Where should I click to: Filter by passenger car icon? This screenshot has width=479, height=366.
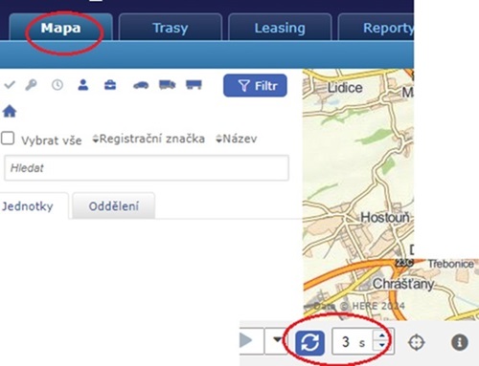point(141,85)
